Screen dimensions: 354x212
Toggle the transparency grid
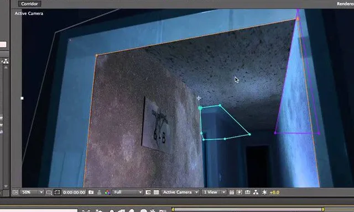(x=156, y=192)
